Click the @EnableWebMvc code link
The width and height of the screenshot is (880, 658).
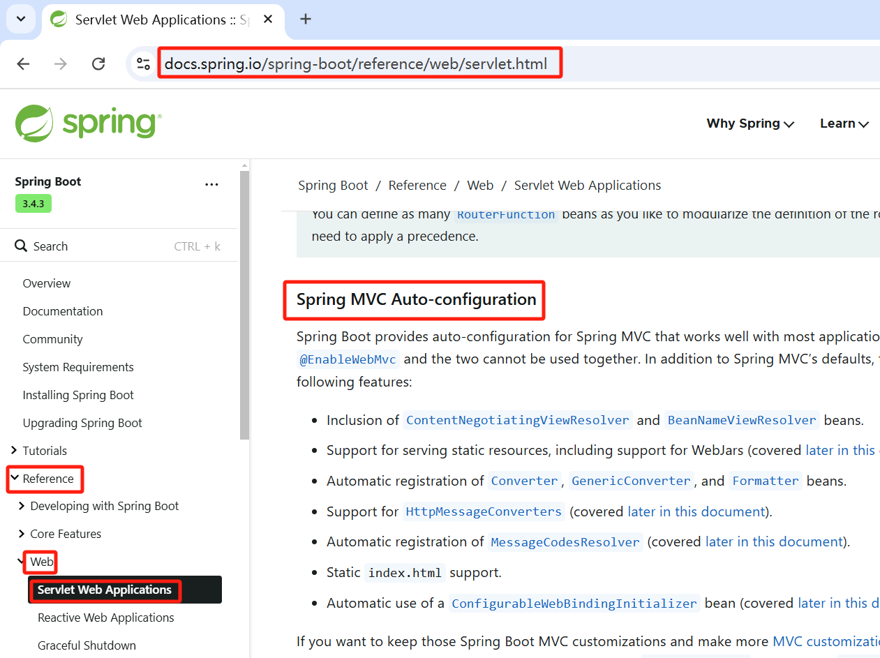[x=348, y=359]
